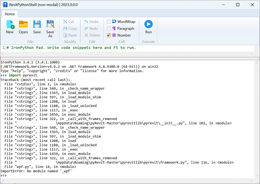Click the traceback line mentioning framework.py
The image size is (260, 184).
[119, 162]
